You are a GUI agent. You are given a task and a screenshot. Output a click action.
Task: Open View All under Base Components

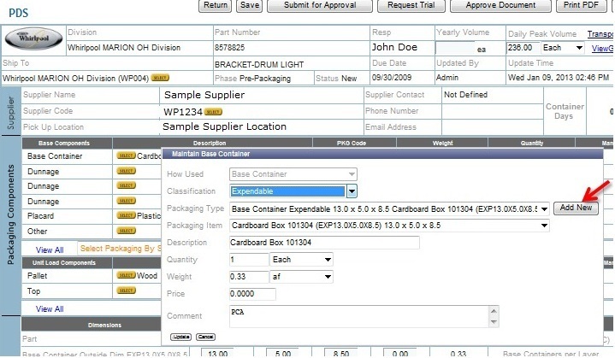pos(50,249)
